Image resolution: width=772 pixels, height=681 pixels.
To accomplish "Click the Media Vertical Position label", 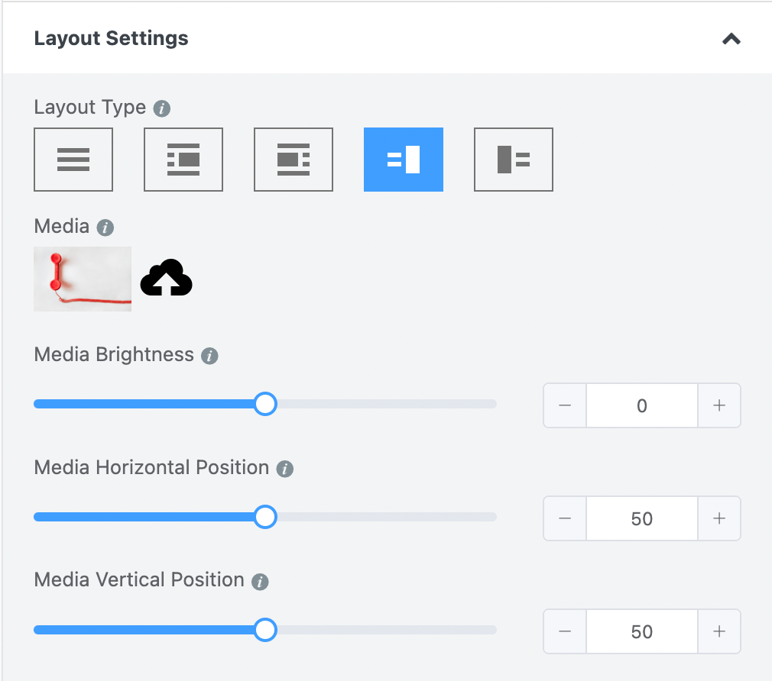I will (x=139, y=579).
